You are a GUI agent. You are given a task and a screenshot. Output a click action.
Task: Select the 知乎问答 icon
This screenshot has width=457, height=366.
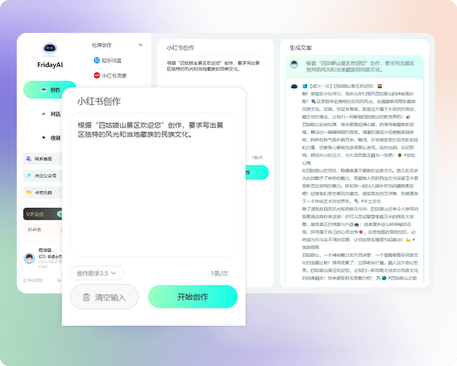coord(97,60)
